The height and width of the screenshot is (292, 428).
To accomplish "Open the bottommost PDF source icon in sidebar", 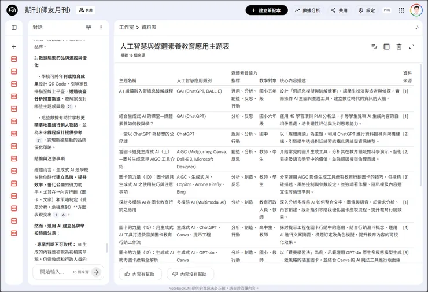I will pos(14,234).
